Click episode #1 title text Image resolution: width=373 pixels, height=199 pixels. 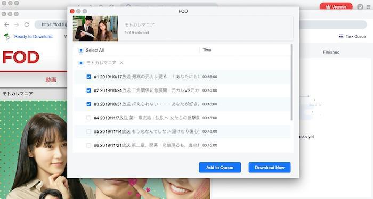click(147, 77)
